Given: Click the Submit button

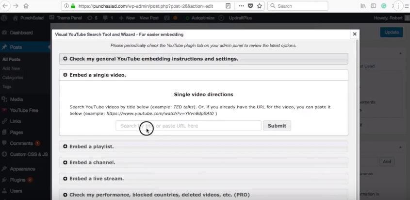Looking at the screenshot, I should [277, 126].
